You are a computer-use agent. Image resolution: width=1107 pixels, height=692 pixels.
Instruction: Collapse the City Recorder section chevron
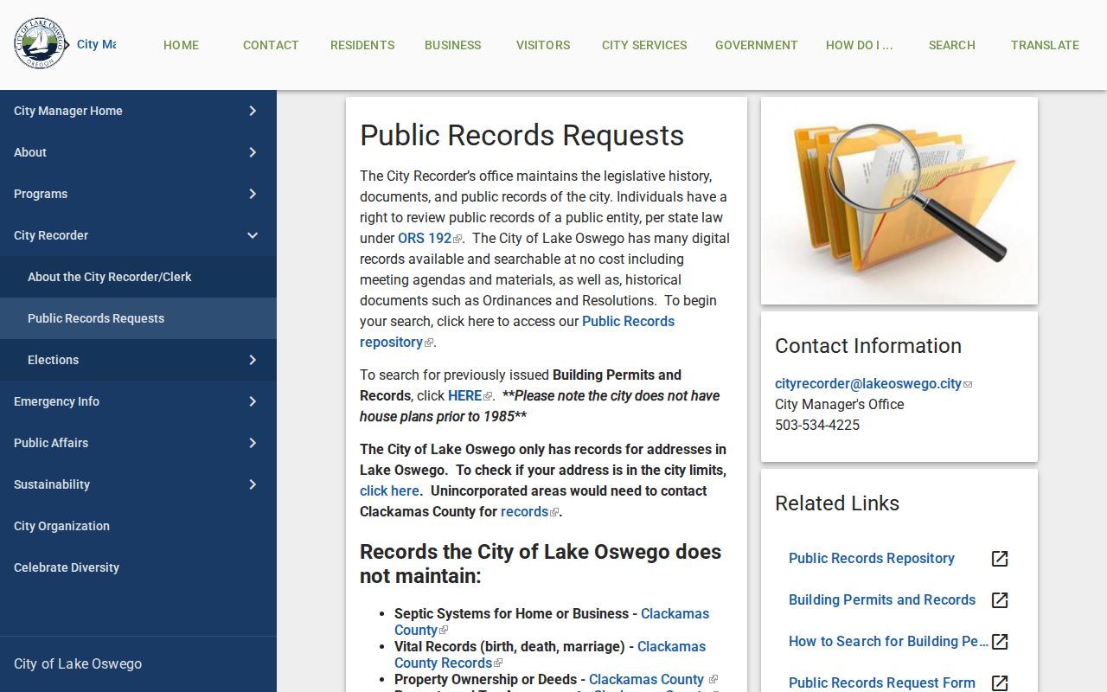click(x=253, y=235)
